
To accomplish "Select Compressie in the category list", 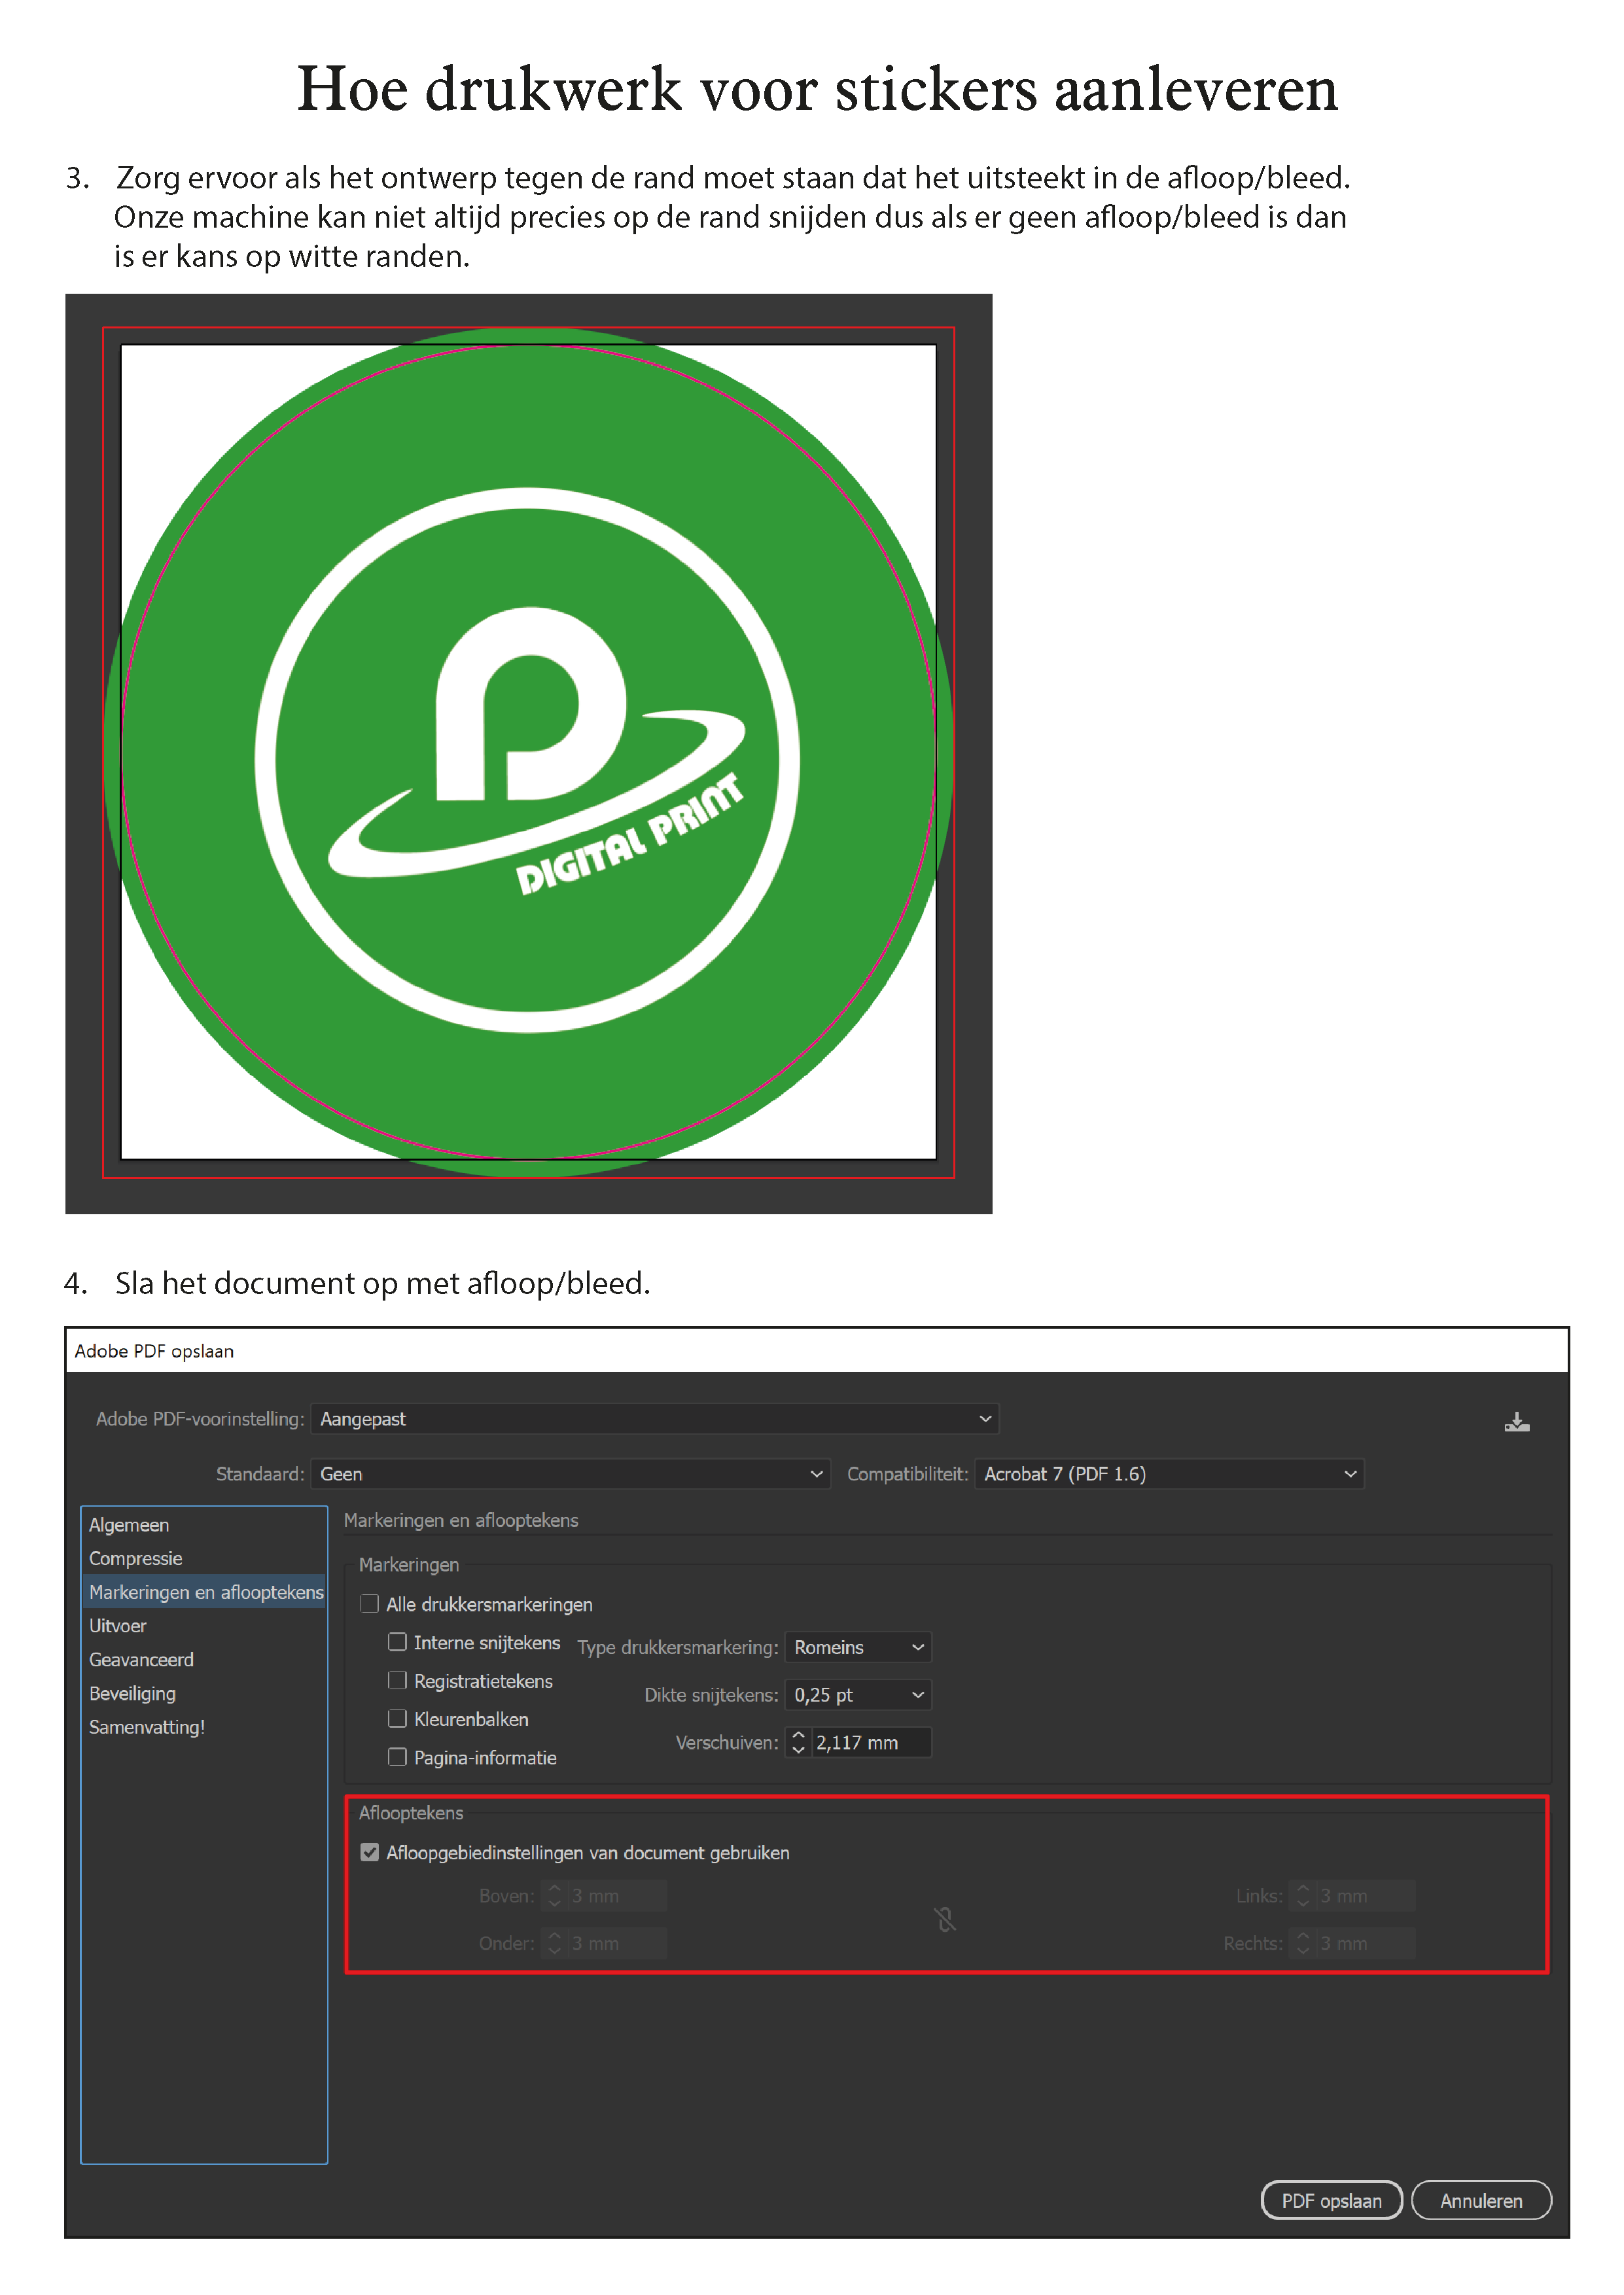I will point(204,1558).
